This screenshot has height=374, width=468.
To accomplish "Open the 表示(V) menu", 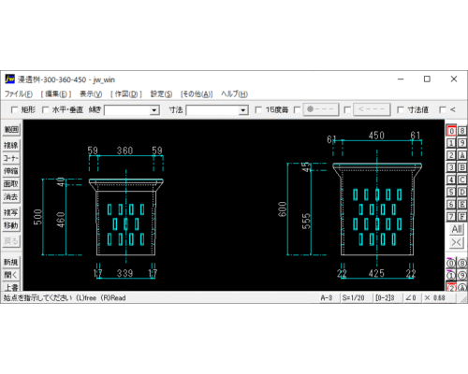I will [x=91, y=93].
